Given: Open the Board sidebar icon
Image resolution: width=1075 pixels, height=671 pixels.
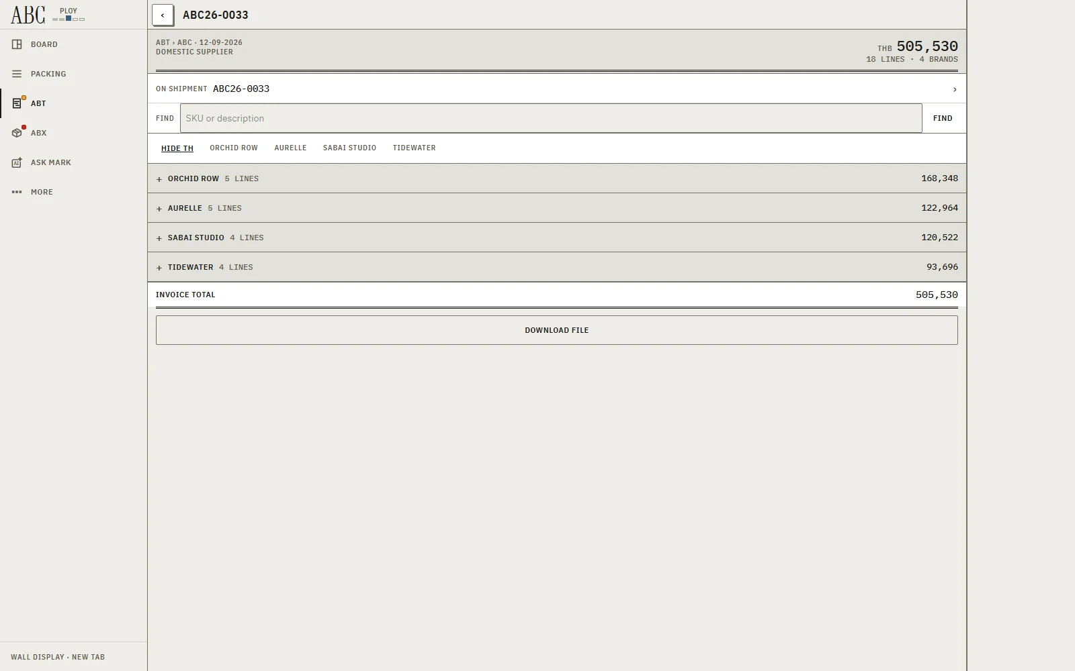Looking at the screenshot, I should point(17,44).
